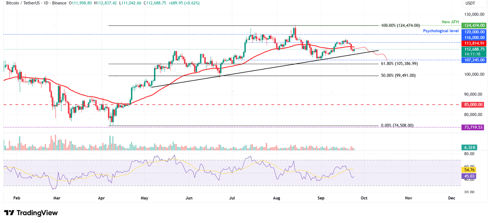Click the 112,688.75 countdown price tag
Viewport: 491px width, 223px height.
[x=474, y=49]
